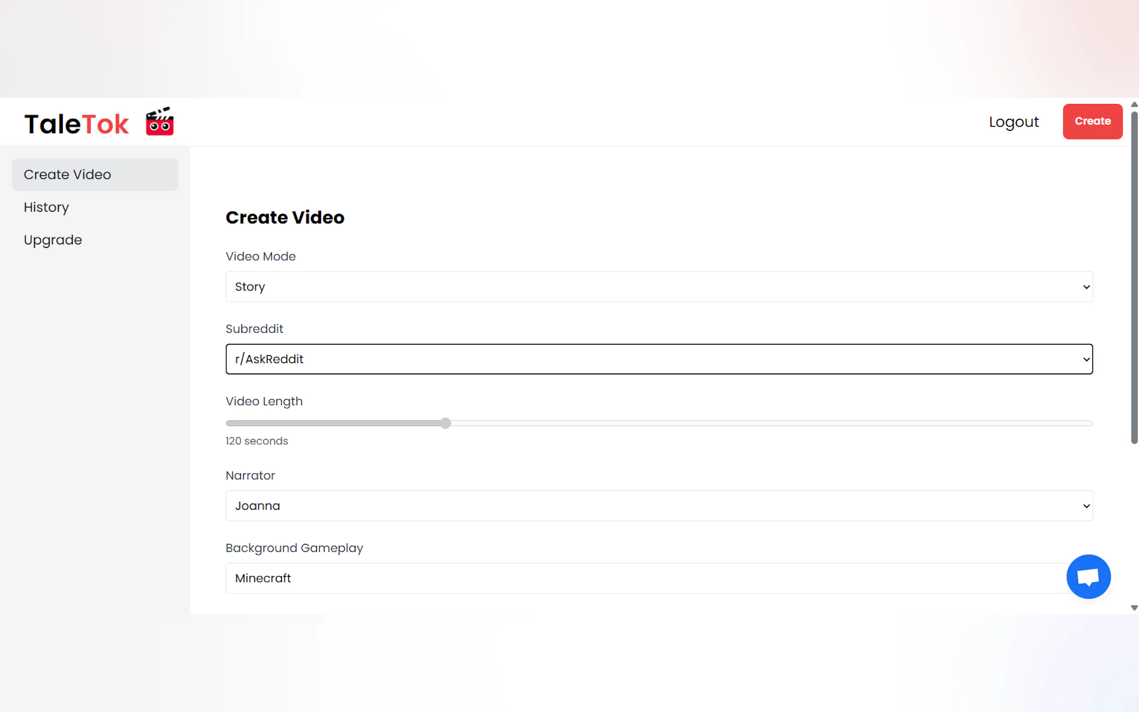
Task: Click the TaleTok logo text
Action: [76, 124]
